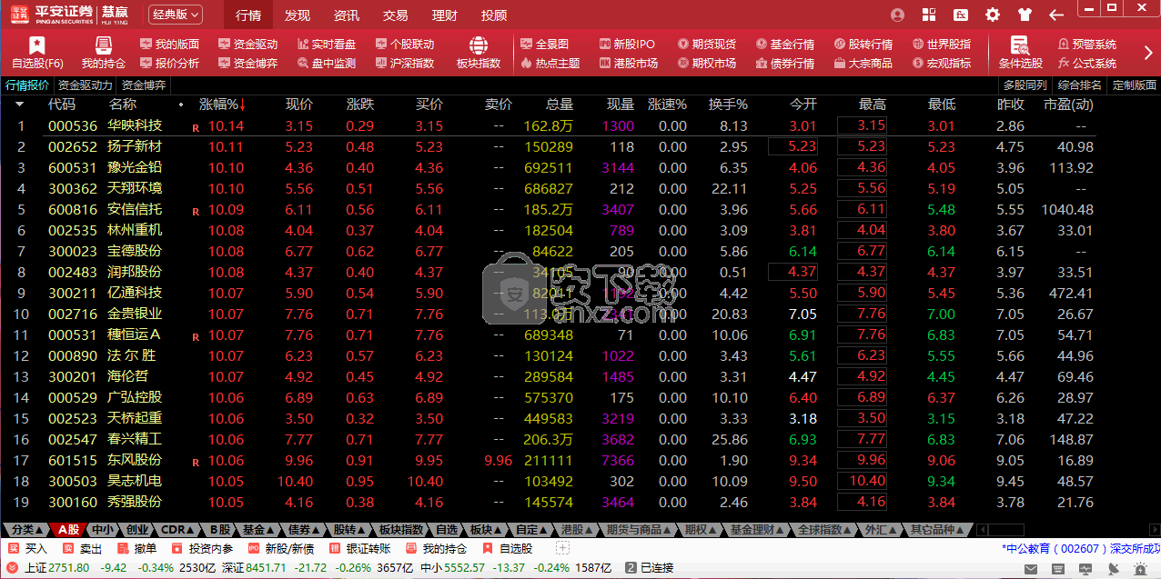Viewport: 1161px width, 579px height.
Task: Select the 中小 bottom tab
Action: coord(103,529)
